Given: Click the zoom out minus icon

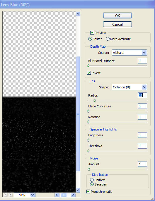Looking at the screenshot, I should coord(6,195).
